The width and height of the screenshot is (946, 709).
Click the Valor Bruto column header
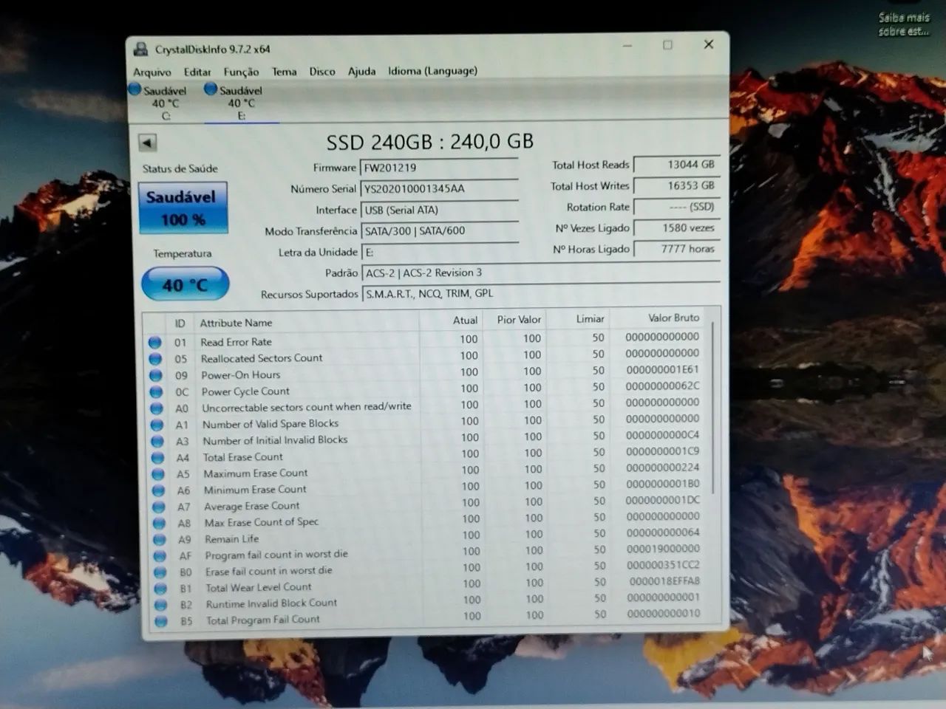[657, 318]
